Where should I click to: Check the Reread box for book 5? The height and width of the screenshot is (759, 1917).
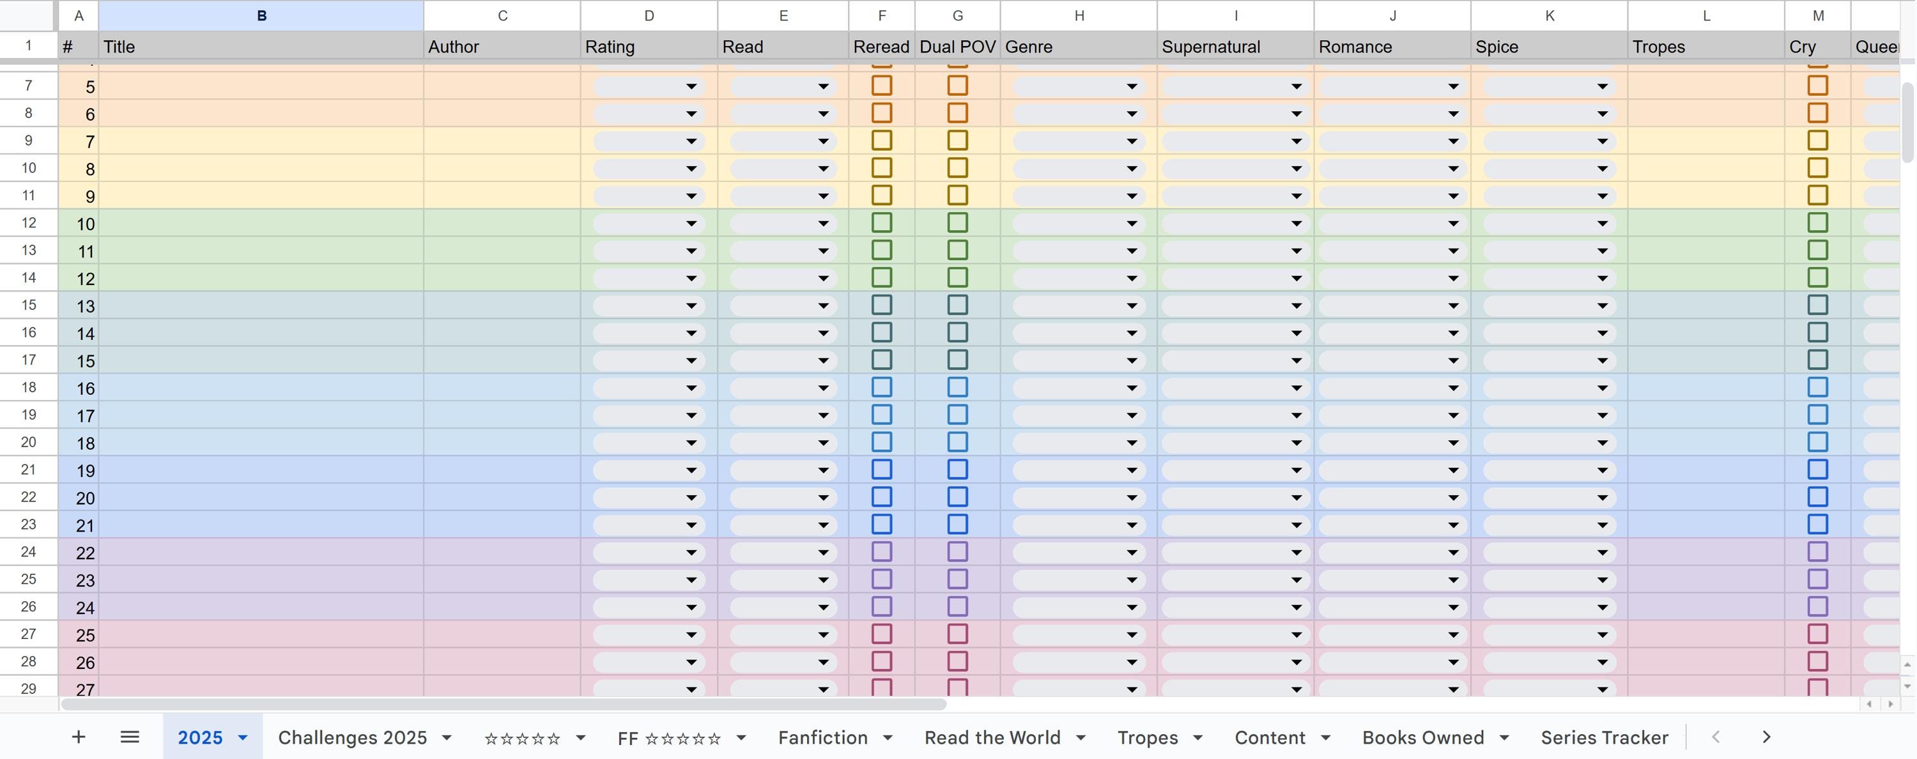tap(882, 86)
